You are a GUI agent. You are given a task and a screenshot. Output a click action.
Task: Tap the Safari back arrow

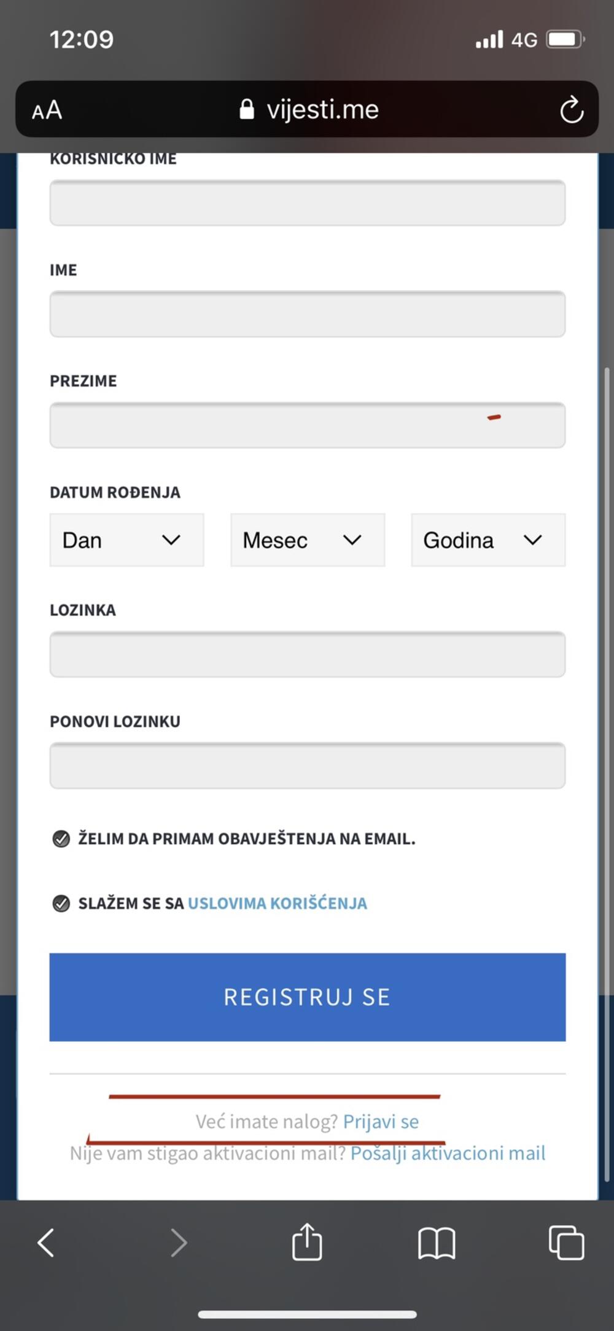46,1243
